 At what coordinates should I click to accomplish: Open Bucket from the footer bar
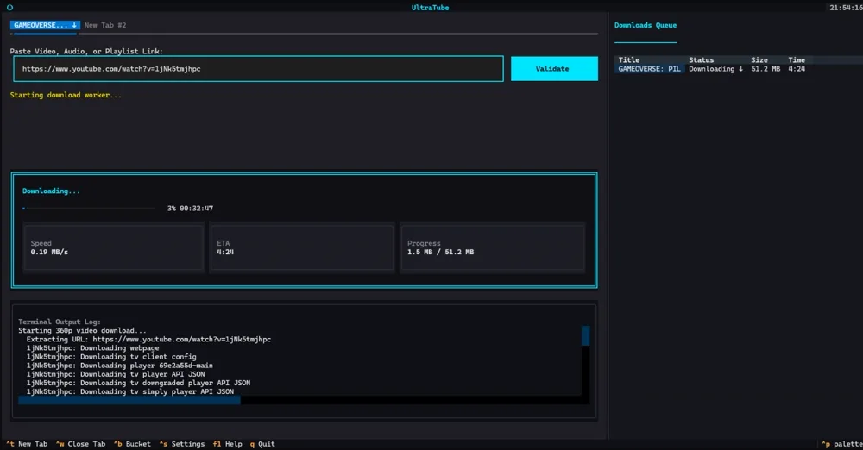click(132, 444)
